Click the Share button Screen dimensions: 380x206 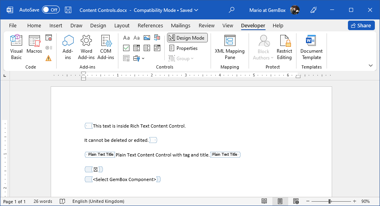tap(361, 26)
